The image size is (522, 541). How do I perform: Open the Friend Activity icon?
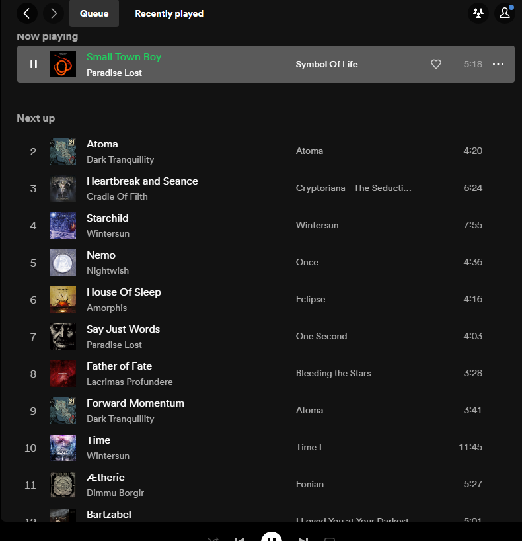478,13
